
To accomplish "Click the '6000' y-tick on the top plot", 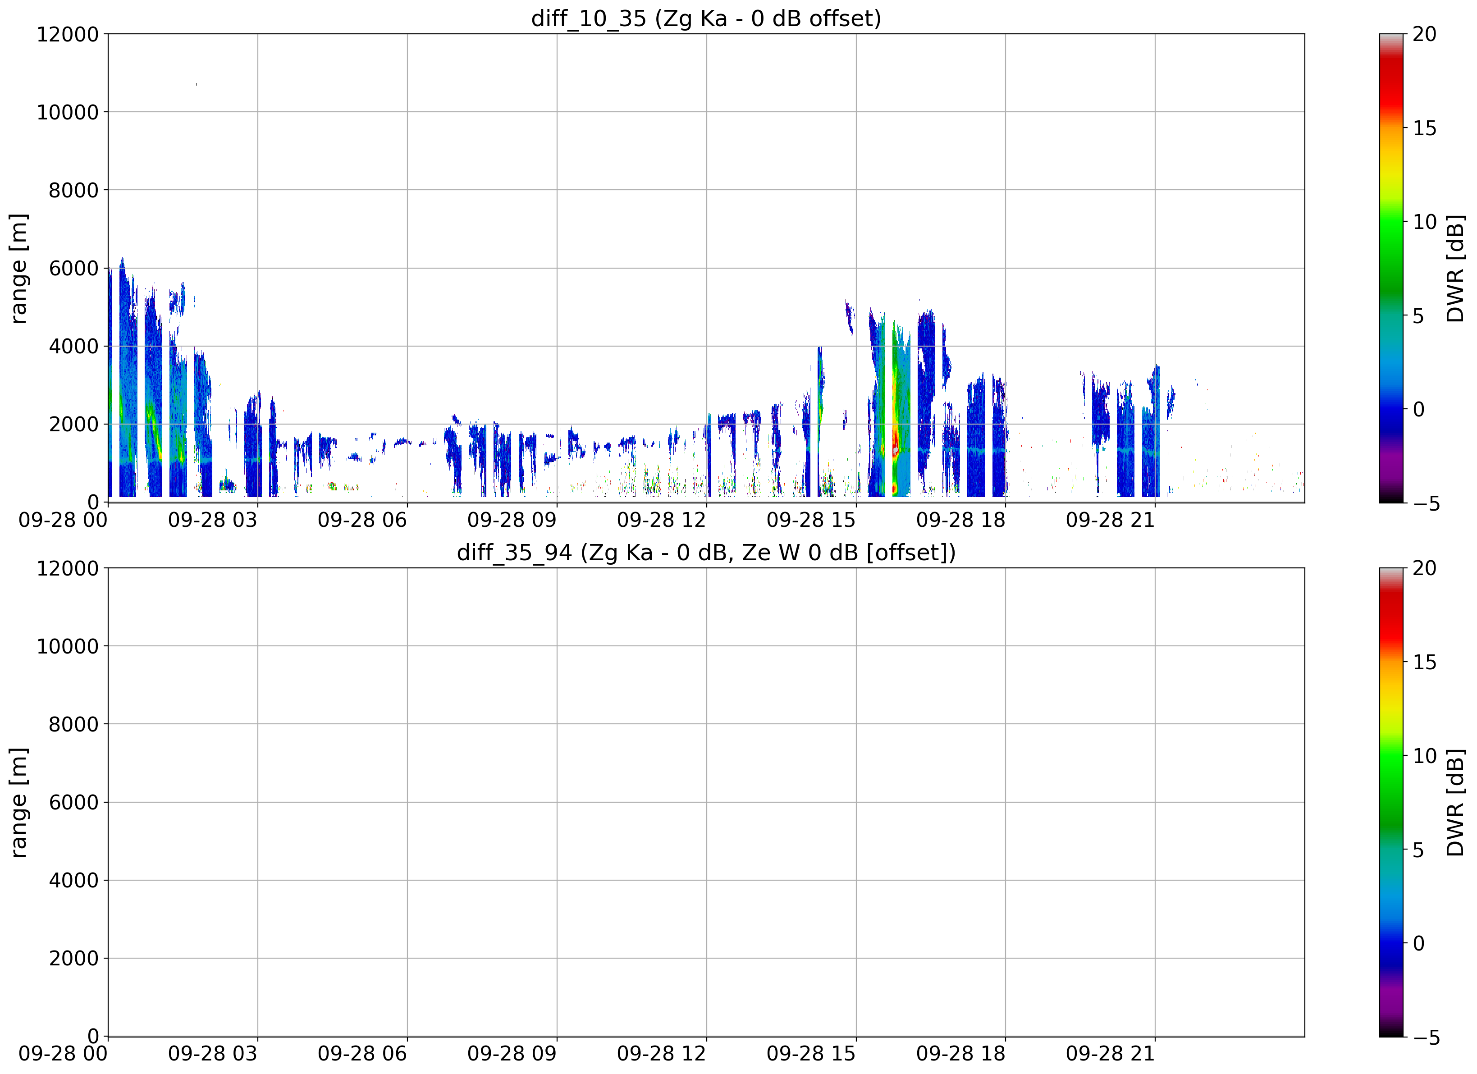I will [x=73, y=268].
